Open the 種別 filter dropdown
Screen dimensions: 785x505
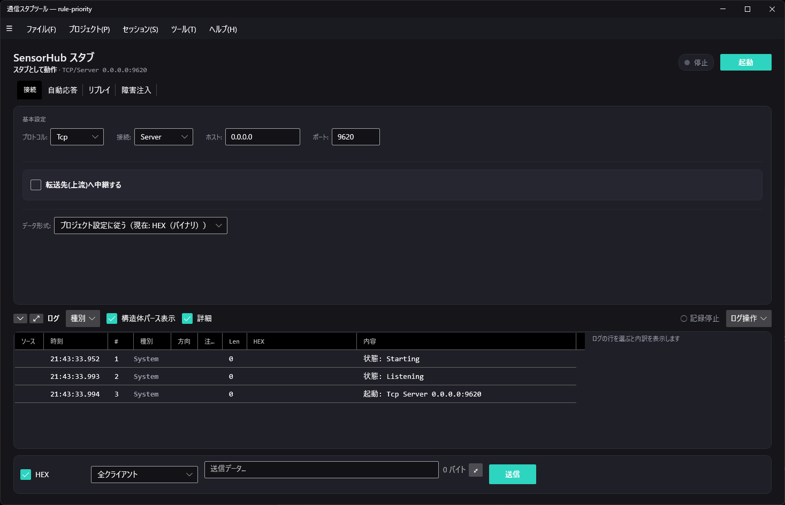point(83,318)
